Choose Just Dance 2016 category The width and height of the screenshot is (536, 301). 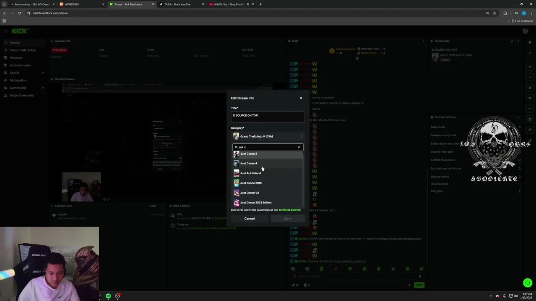coord(267,183)
